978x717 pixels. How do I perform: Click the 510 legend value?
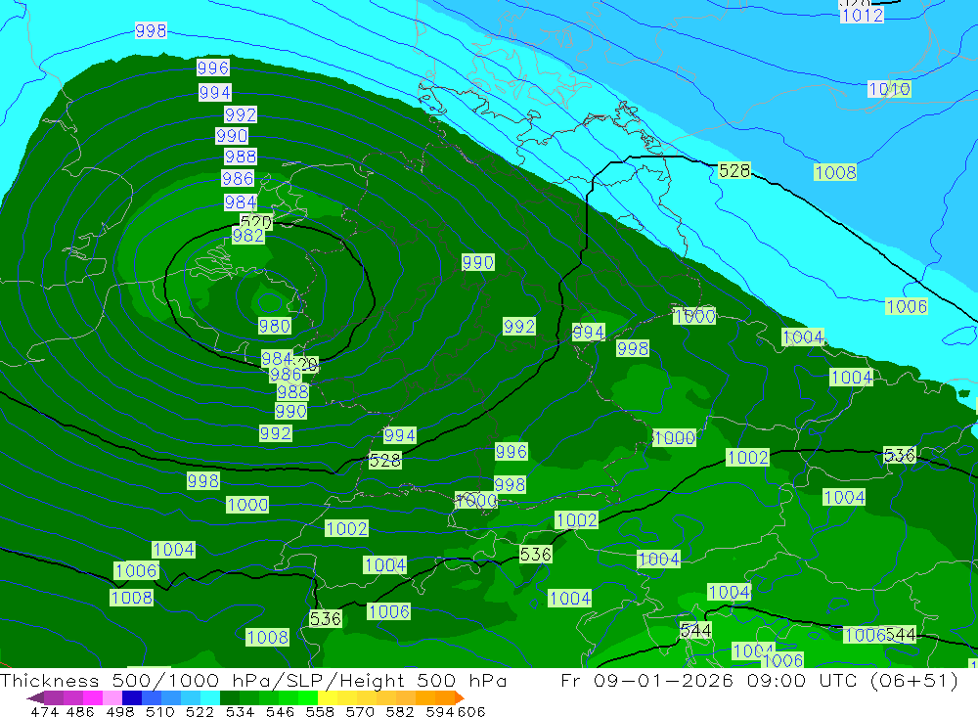pos(159,712)
